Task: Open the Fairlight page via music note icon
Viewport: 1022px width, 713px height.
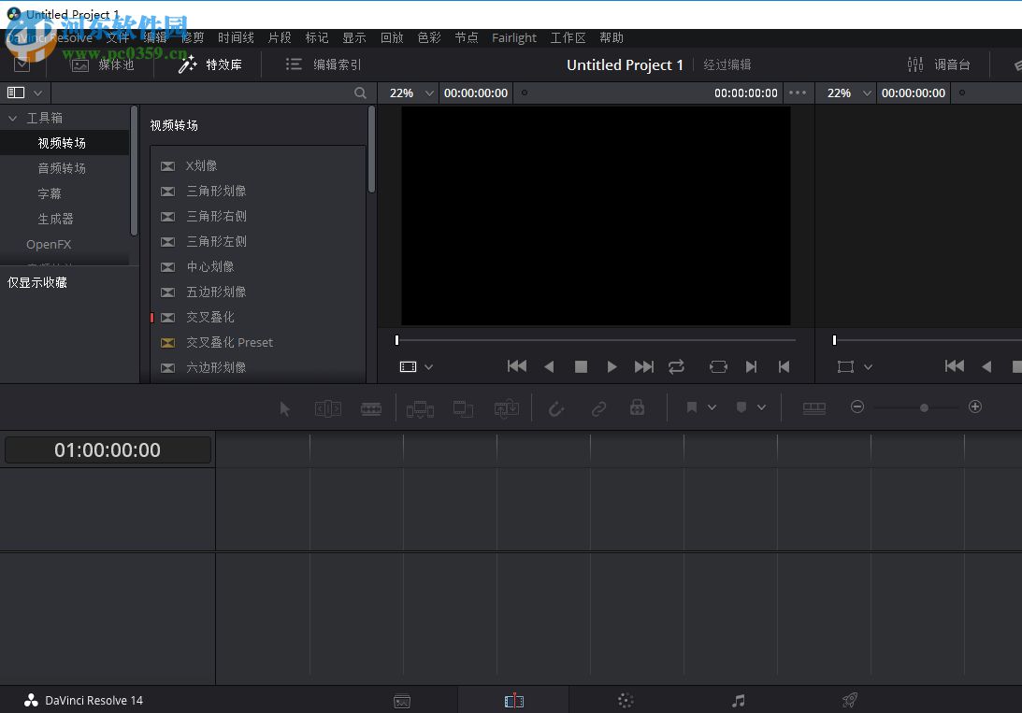Action: point(738,699)
